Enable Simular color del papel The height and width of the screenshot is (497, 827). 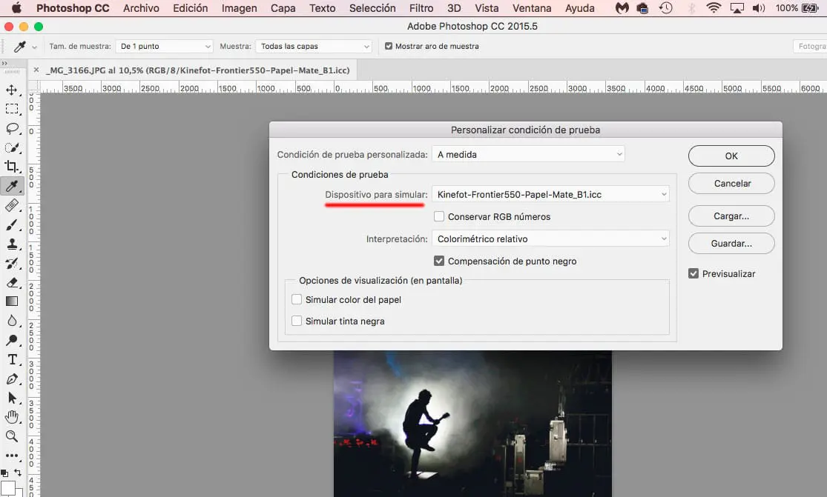tap(297, 300)
